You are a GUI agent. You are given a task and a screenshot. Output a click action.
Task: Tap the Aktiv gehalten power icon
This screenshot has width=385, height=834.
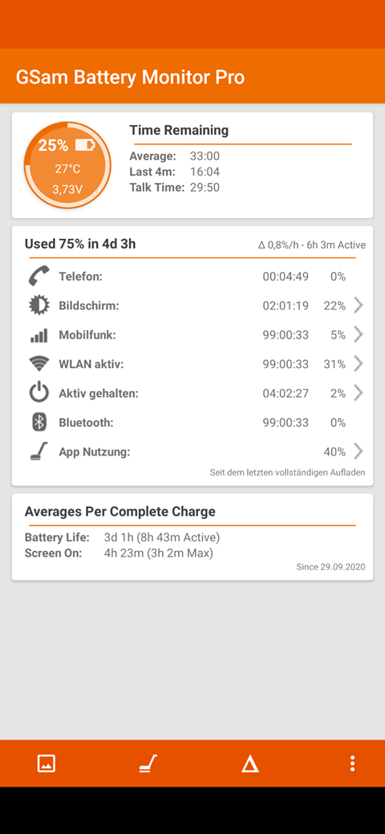pyautogui.click(x=38, y=393)
